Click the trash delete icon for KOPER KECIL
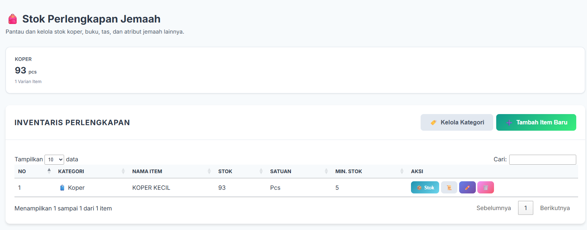 (x=485, y=188)
